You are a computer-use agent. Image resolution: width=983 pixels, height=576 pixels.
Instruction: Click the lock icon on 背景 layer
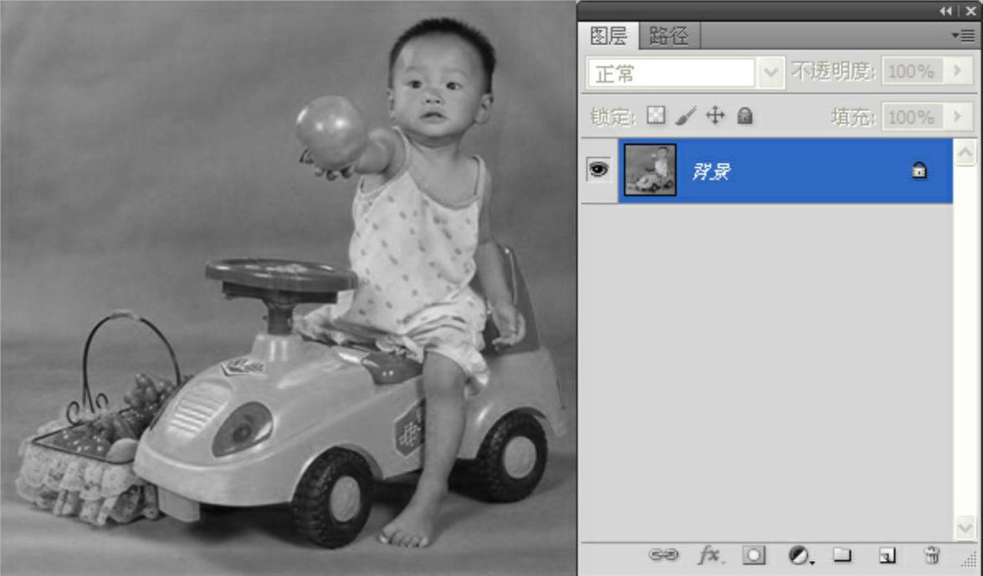[919, 171]
